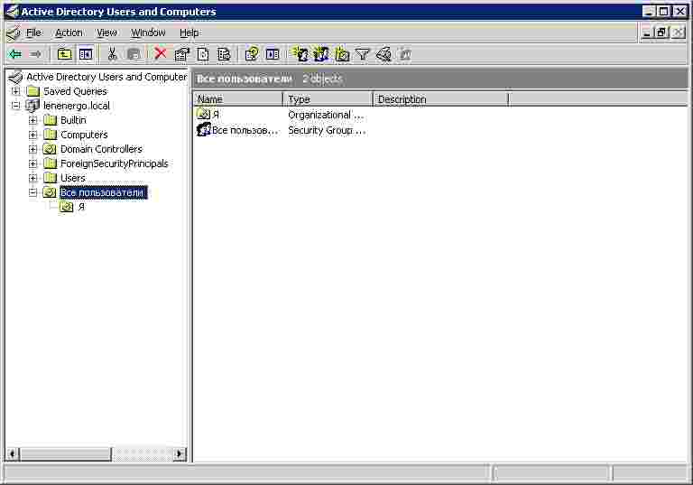Screen dimensions: 693x485
Task: Expand the Users container
Action: (x=32, y=178)
